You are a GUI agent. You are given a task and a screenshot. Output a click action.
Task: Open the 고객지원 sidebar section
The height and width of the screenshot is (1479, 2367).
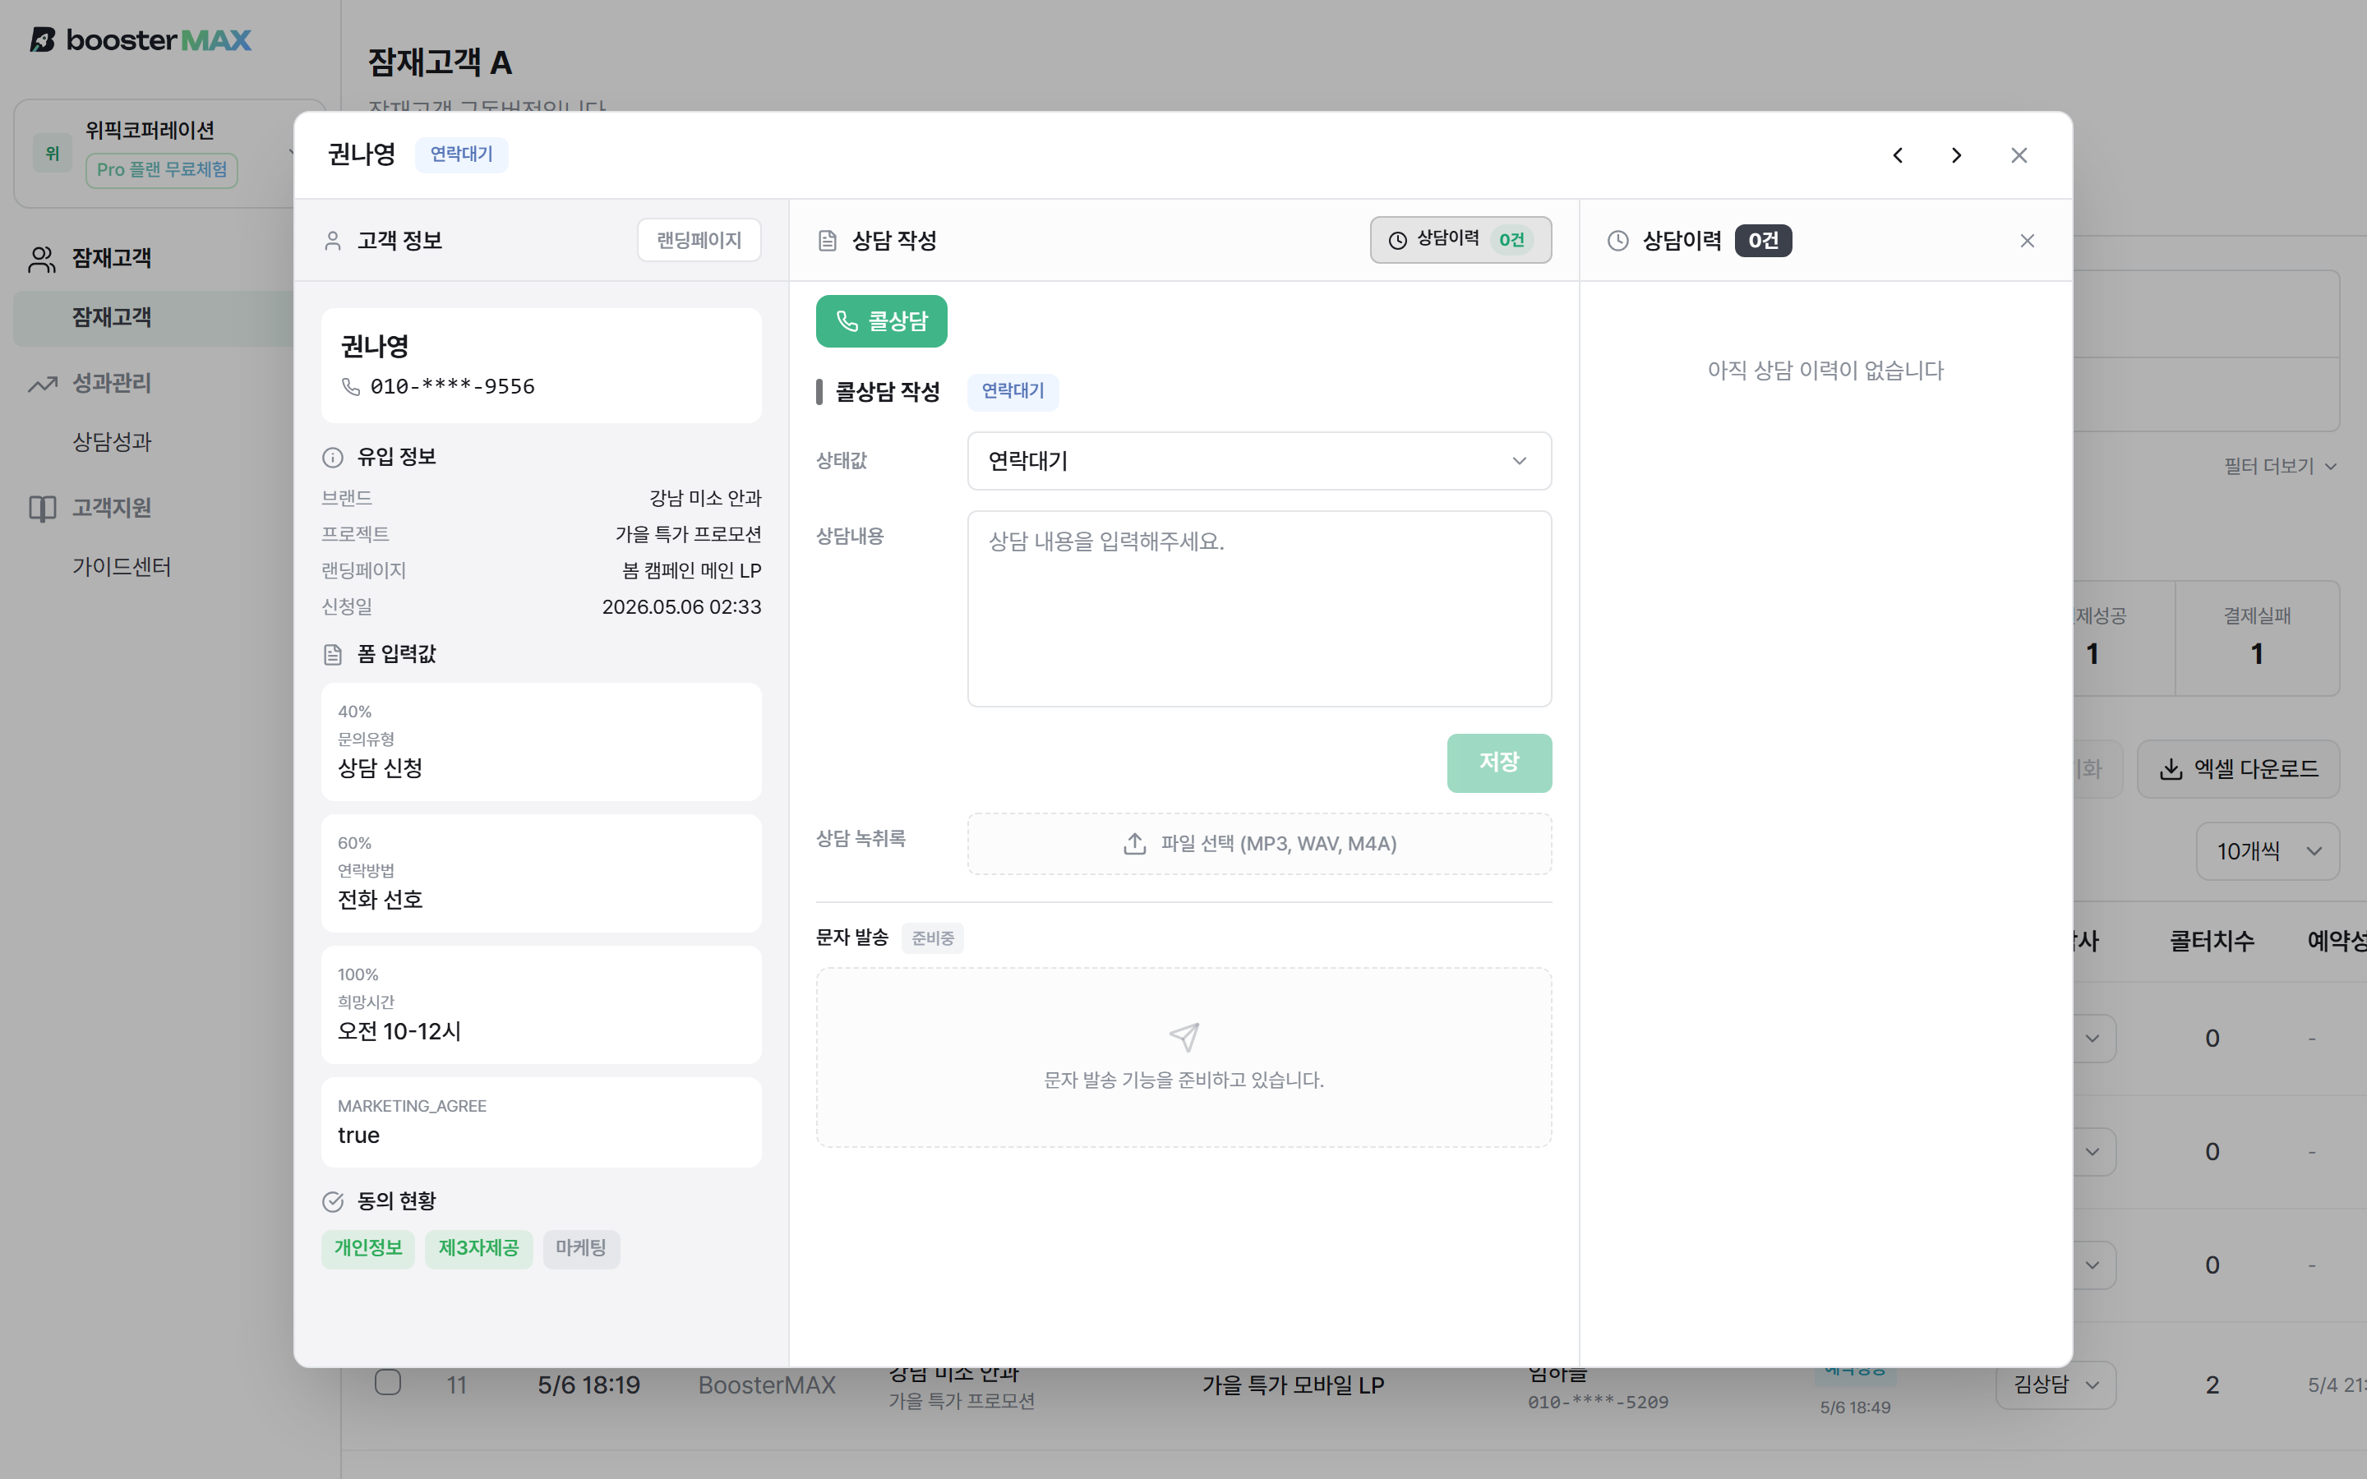pyautogui.click(x=112, y=509)
